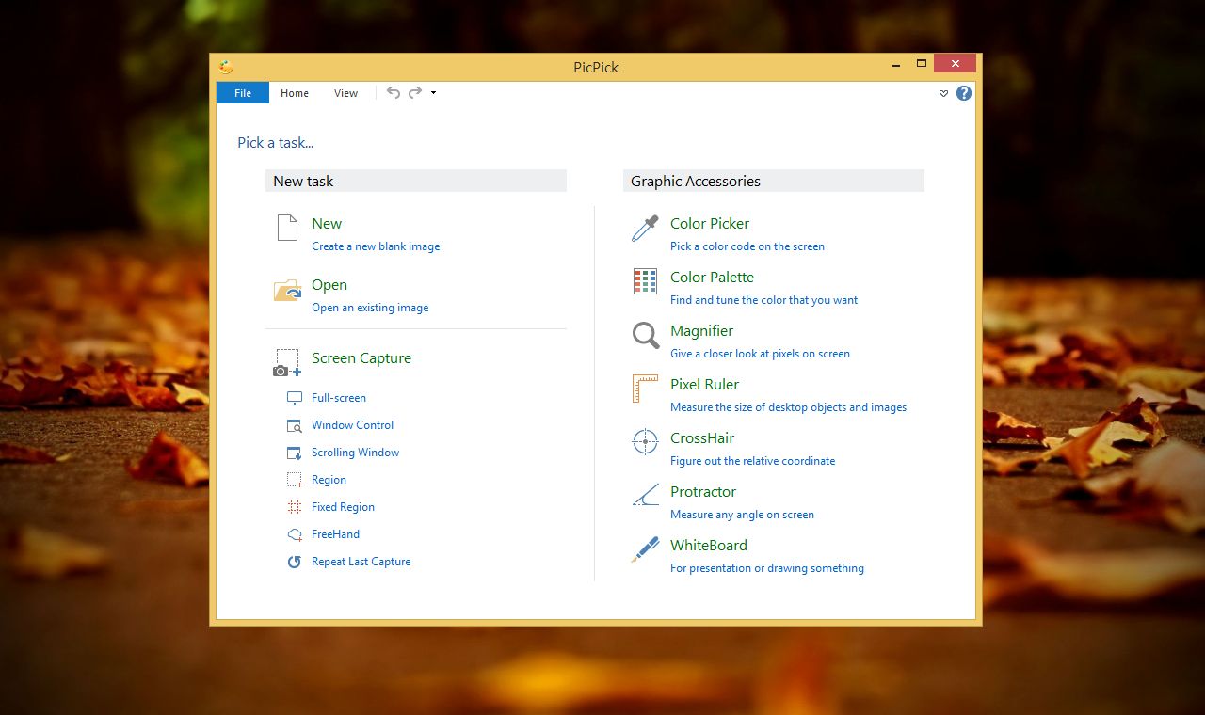Click the Region capture icon

pyautogui.click(x=295, y=480)
